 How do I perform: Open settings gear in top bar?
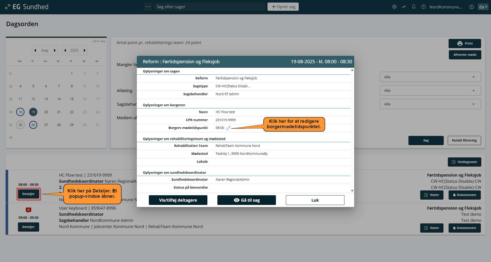394,7
